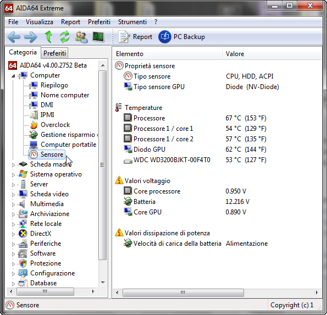327x315 pixels.
Task: Click right arrow of details horizontal scrollbar
Action: click(317, 292)
